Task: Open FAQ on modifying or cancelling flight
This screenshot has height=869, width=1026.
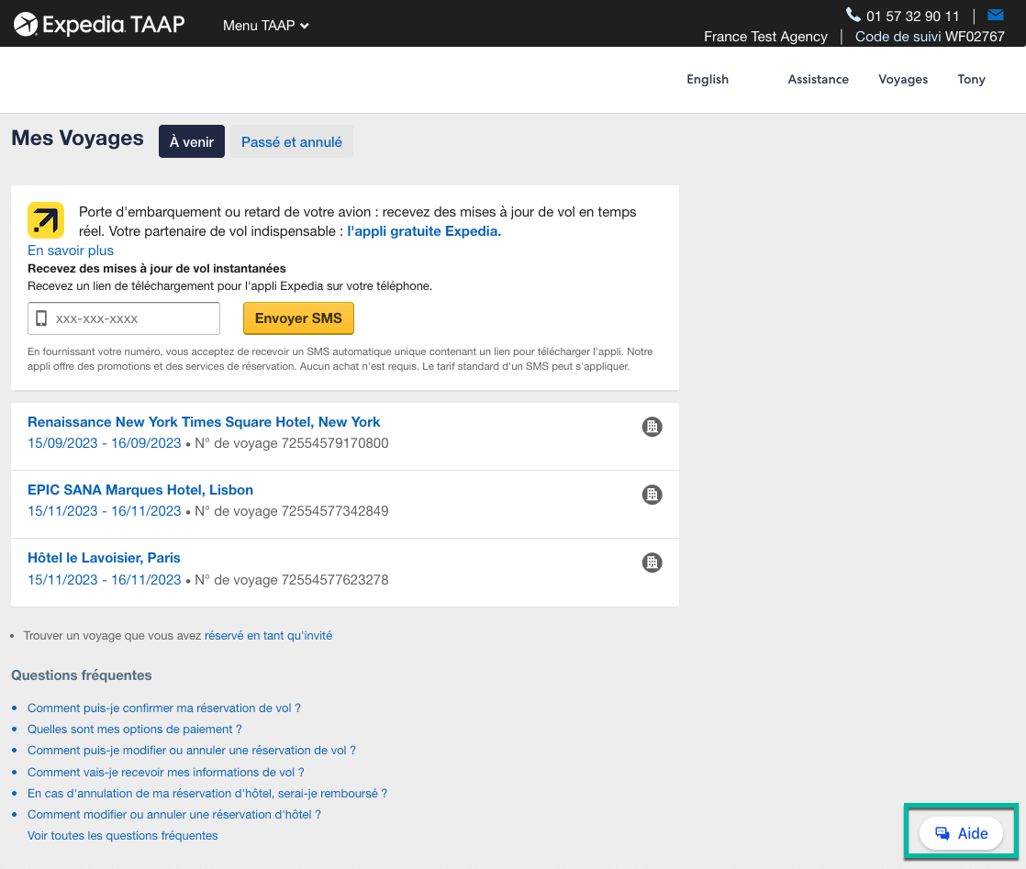Action: coord(192,750)
